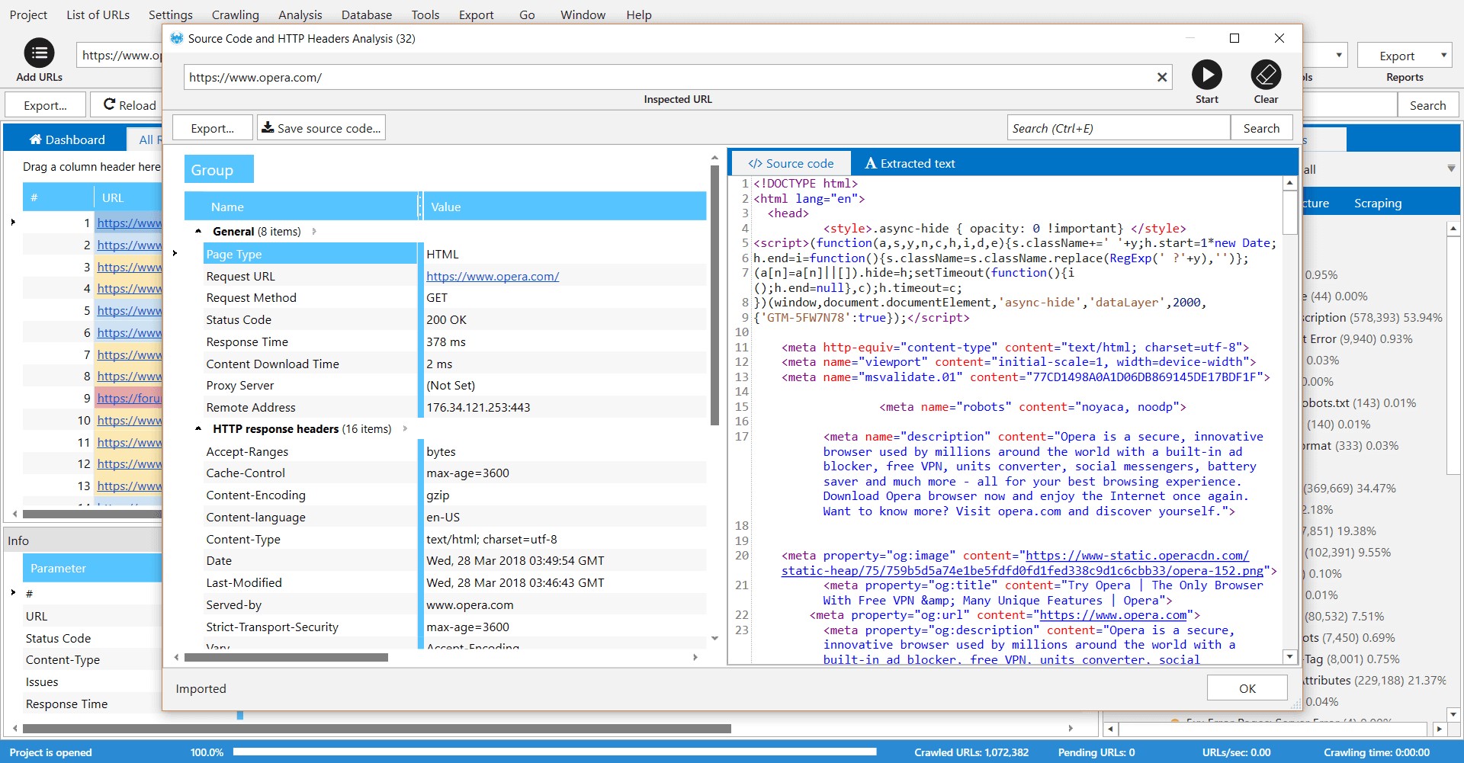Open the Request URL link value
This screenshot has height=763, width=1464.
coord(493,276)
